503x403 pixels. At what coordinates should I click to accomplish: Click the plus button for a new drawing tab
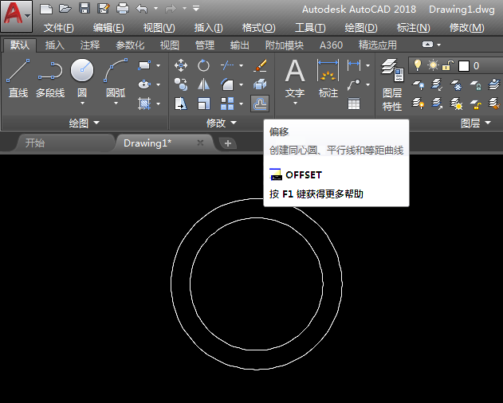[228, 143]
